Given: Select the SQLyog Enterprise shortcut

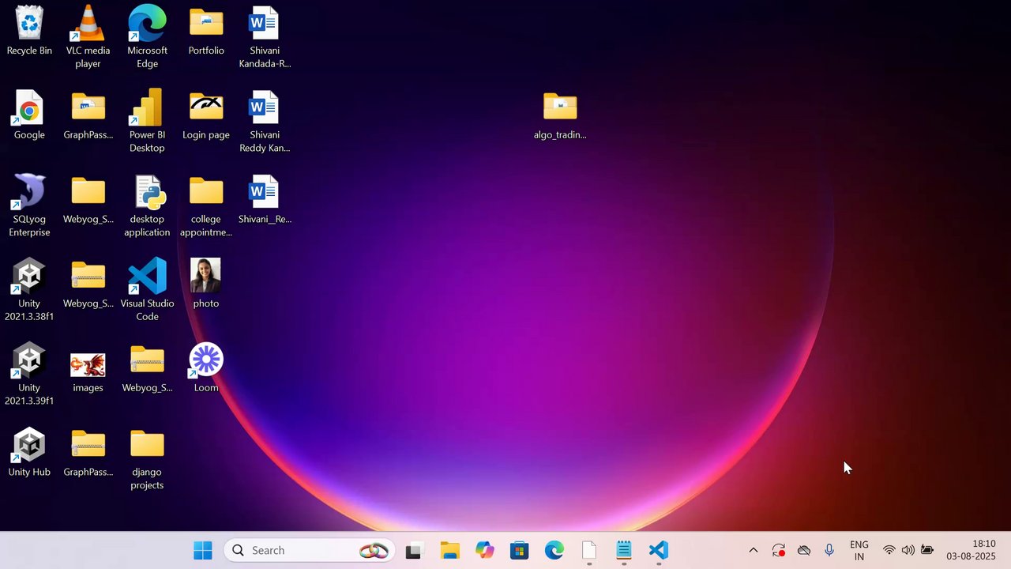Looking at the screenshot, I should (x=29, y=205).
